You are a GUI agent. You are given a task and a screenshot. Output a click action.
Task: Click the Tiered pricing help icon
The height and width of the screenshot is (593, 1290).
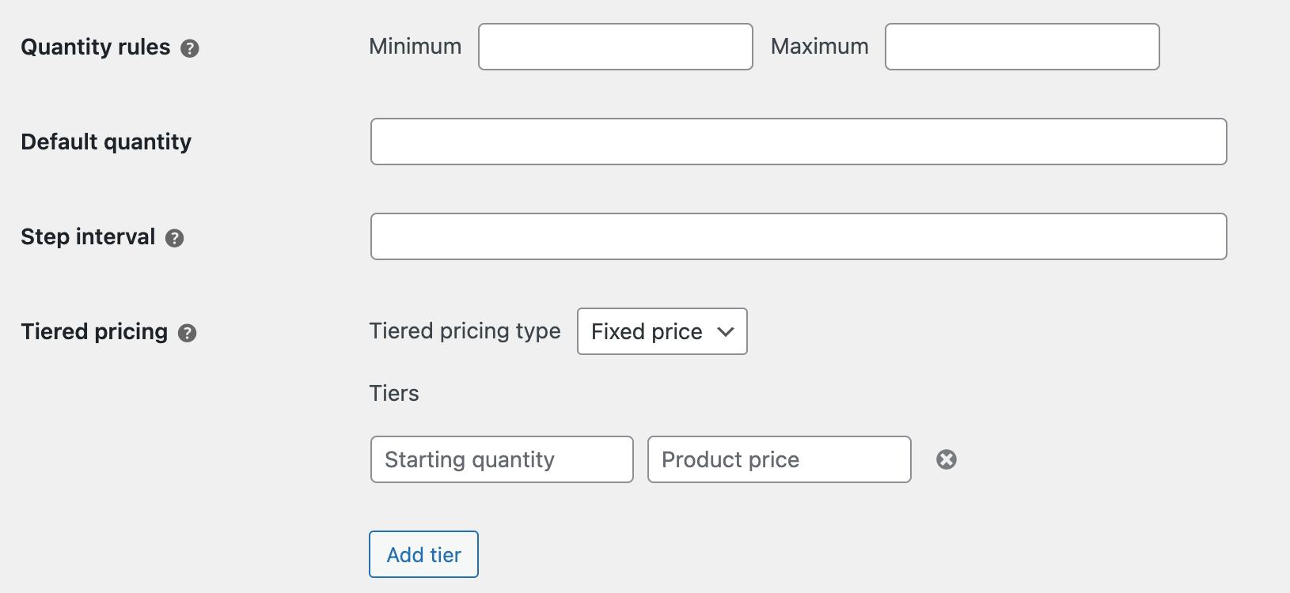(188, 333)
